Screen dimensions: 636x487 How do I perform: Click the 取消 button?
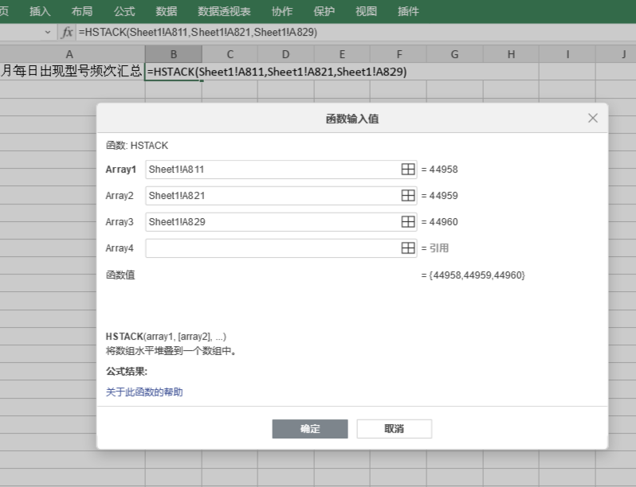[x=395, y=429]
